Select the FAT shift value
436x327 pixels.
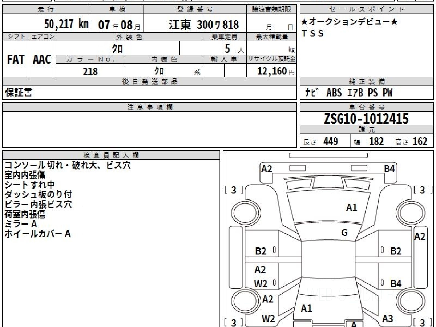point(16,59)
